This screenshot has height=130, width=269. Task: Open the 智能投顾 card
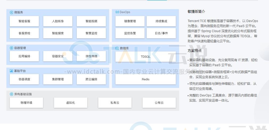coord(91,21)
